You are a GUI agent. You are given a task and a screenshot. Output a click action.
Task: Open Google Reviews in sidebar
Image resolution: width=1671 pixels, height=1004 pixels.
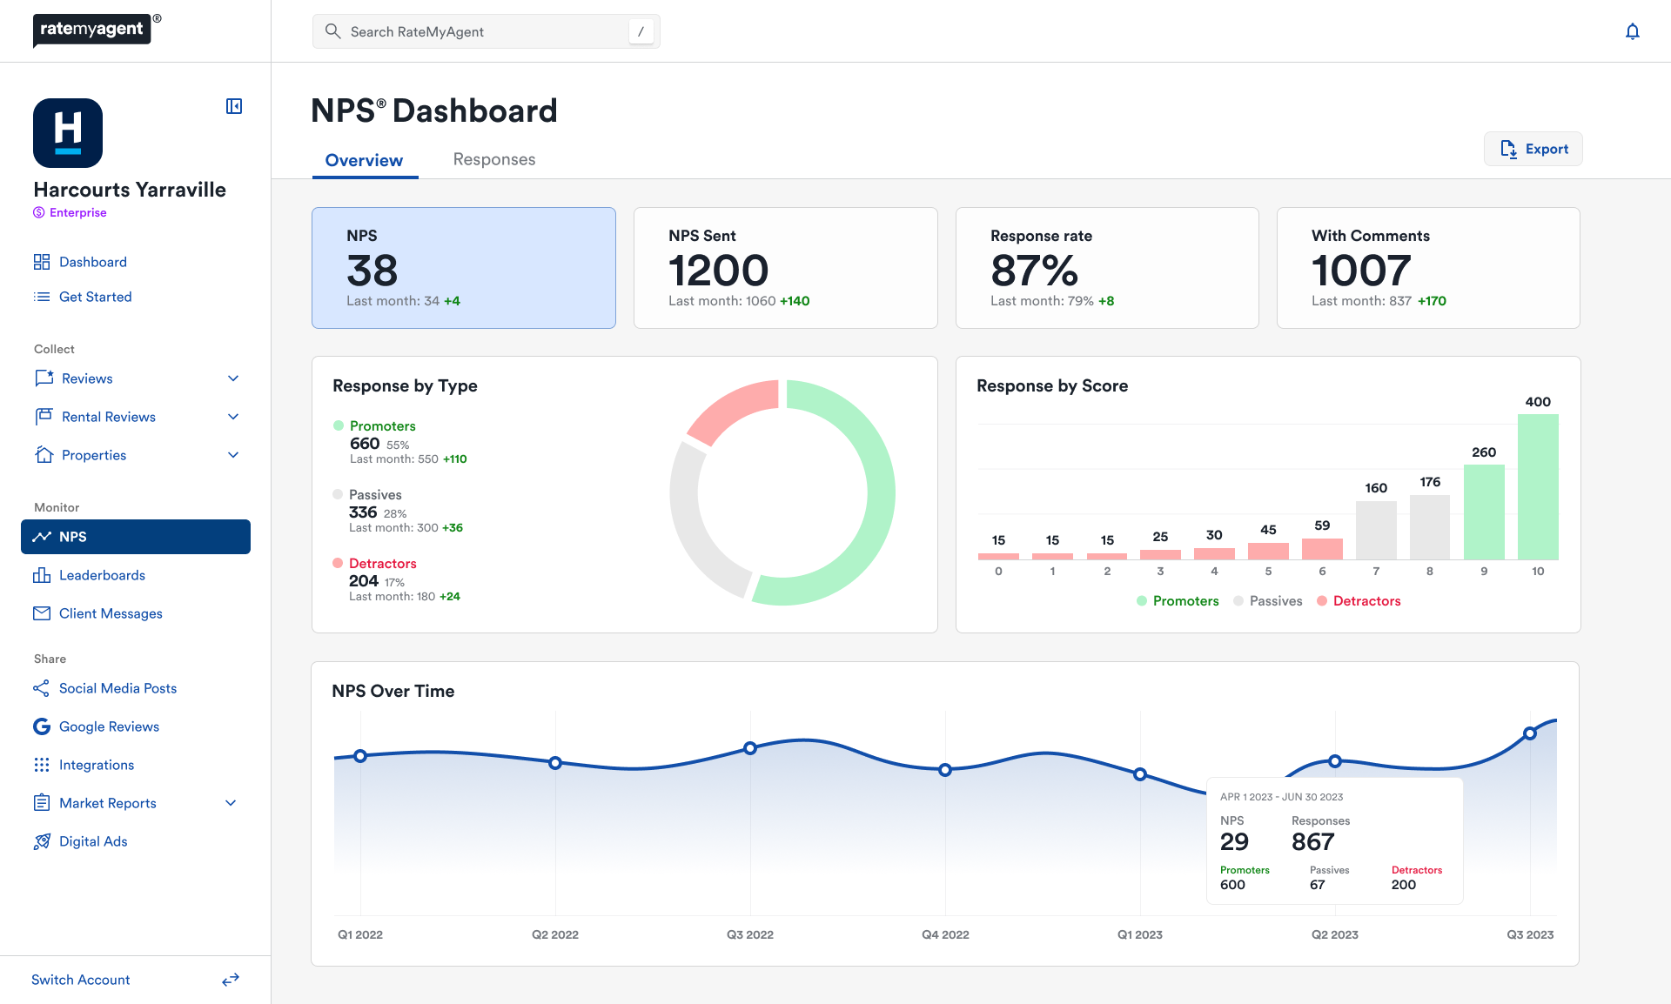[109, 726]
